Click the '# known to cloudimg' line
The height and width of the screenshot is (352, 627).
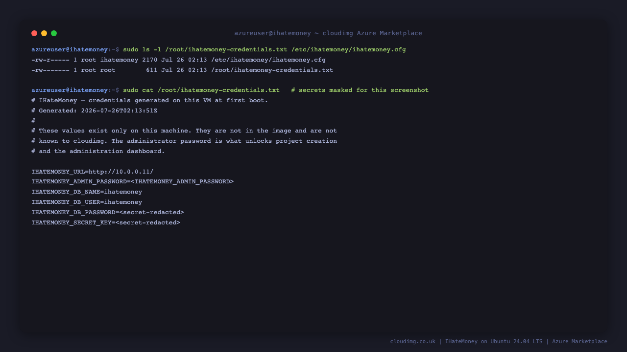(184, 141)
